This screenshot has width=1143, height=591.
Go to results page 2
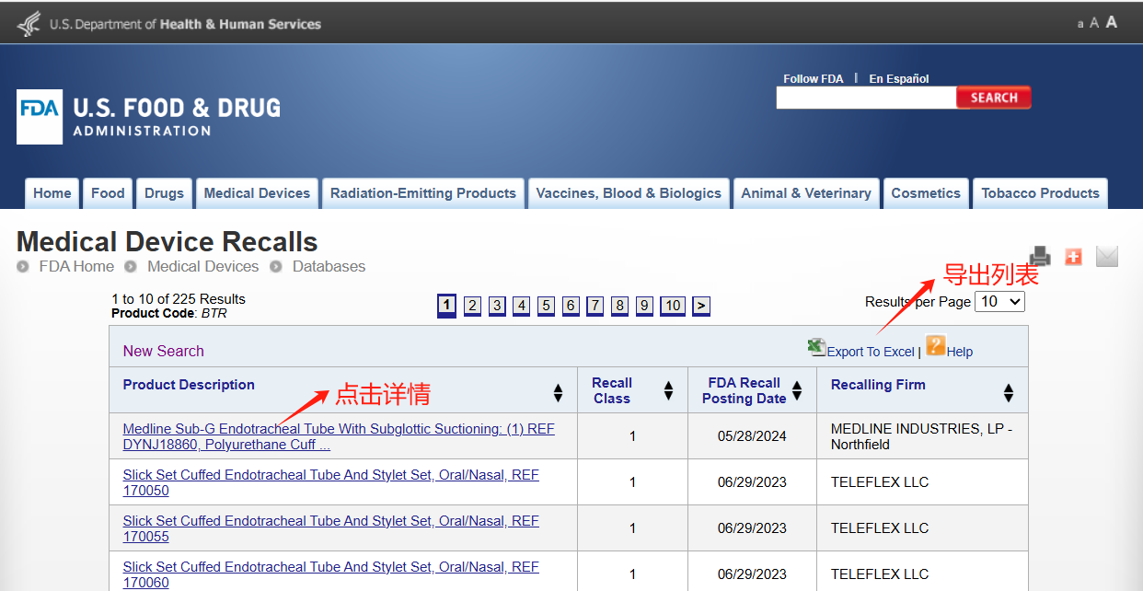pos(472,306)
